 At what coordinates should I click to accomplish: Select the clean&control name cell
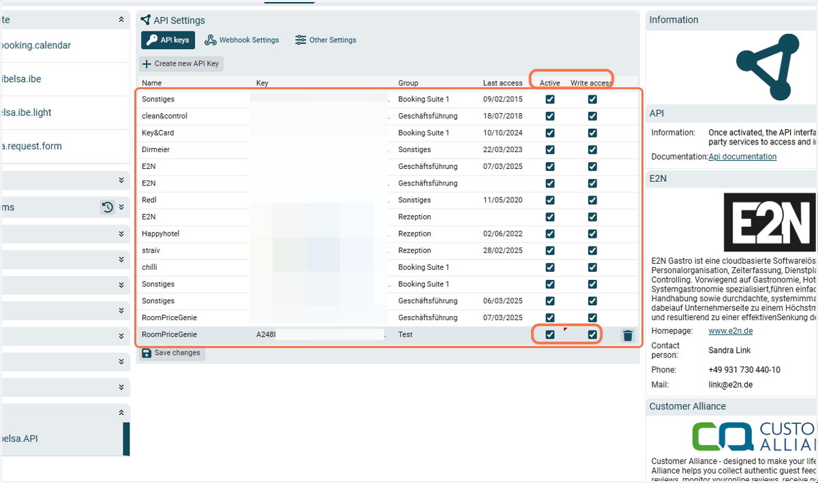point(164,116)
